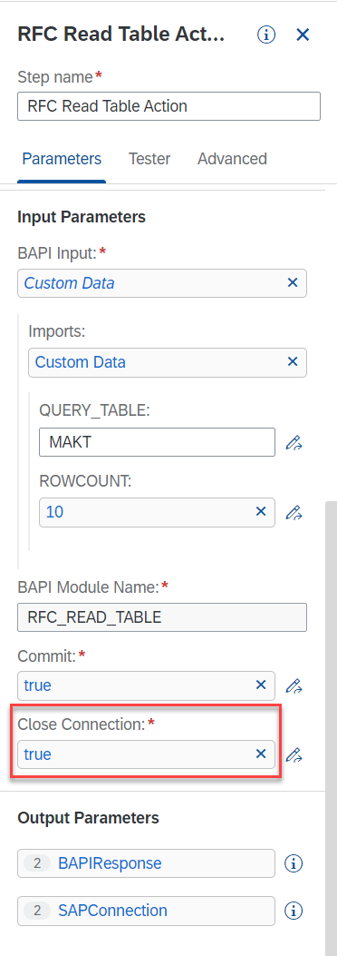Viewport: 337px width, 956px height.
Task: Click the RFC Read Table Act... panel title
Action: pos(121,34)
